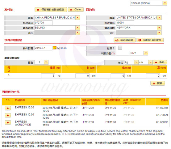Click the EXPRESS 10:30 product name
Image resolution: width=171 pixels, height=149 pixels.
(24, 108)
